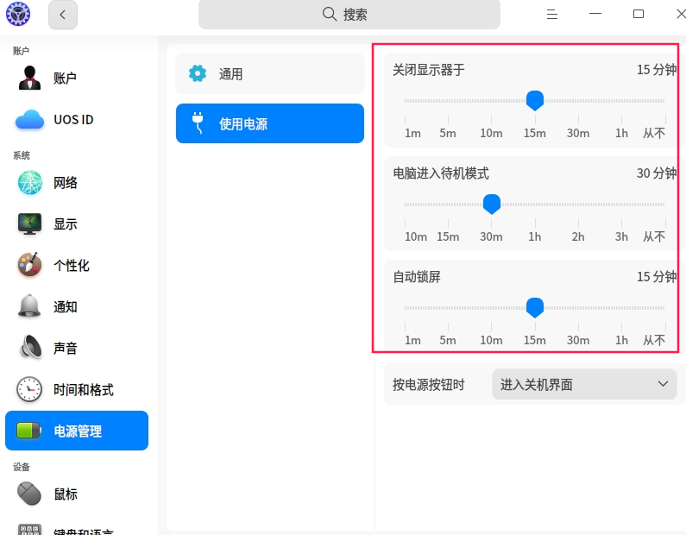Click the Control Center app logo icon
686x535 pixels.
(x=18, y=14)
